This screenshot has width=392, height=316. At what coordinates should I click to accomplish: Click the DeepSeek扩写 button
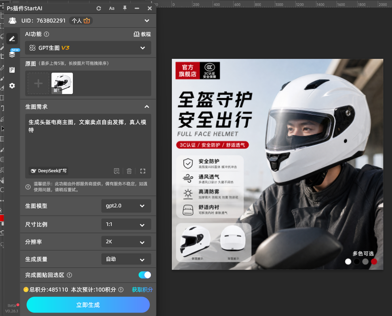pos(48,171)
